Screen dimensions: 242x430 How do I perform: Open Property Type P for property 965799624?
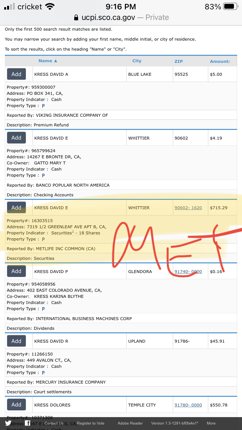point(43,175)
